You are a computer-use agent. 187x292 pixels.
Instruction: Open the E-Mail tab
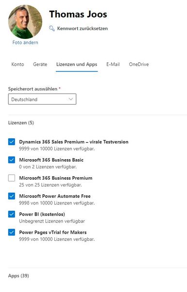coord(113,64)
